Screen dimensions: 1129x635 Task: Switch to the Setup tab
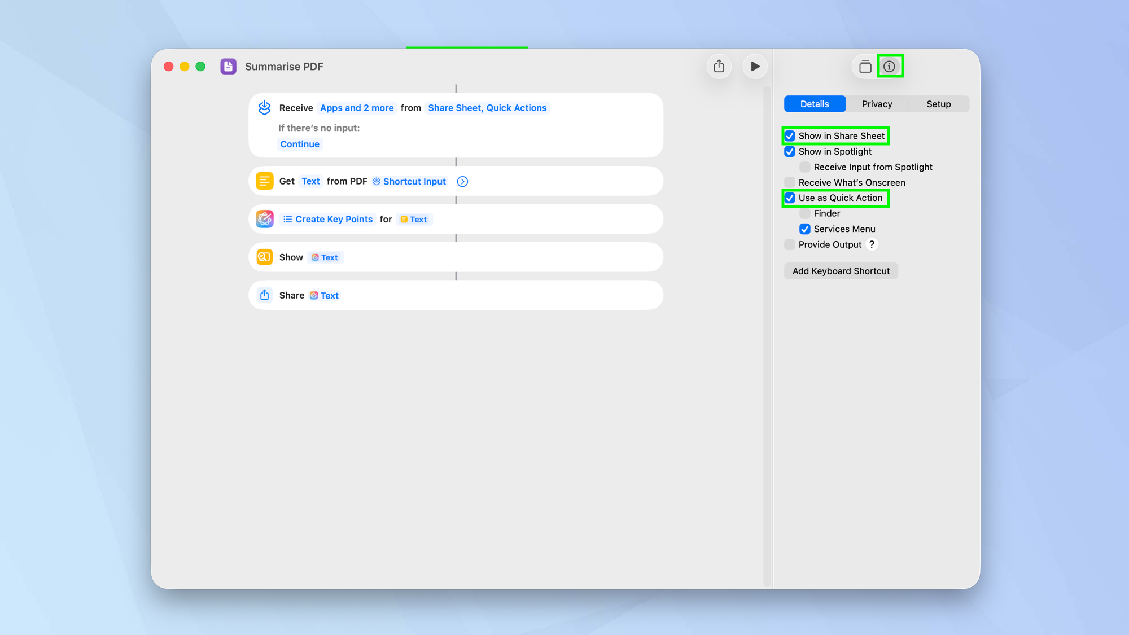point(938,104)
